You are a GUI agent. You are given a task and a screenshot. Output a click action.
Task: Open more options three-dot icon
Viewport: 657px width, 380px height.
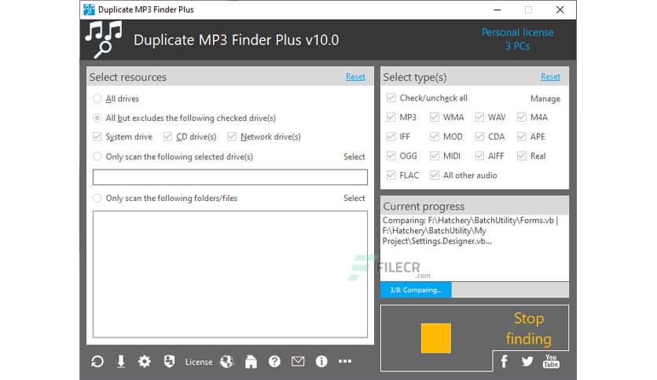click(345, 361)
